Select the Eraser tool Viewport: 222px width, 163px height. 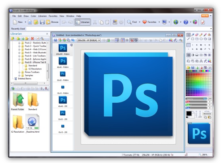pyautogui.click(x=197, y=35)
